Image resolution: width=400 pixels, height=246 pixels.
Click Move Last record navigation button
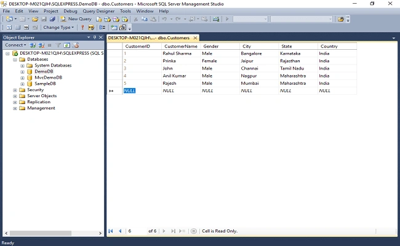point(173,231)
